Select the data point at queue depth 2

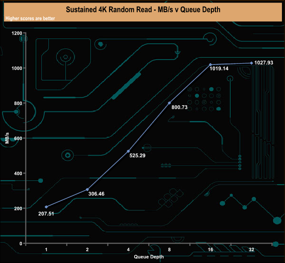click(87, 189)
